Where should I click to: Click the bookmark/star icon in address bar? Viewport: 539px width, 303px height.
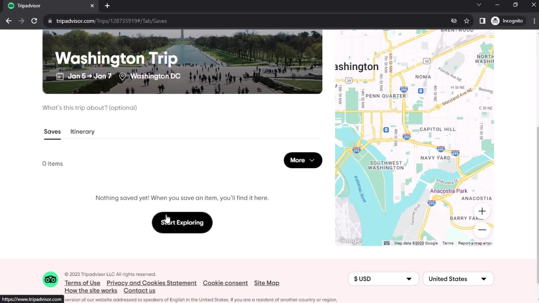467,21
